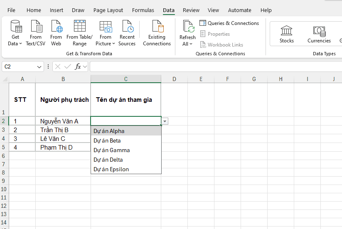The height and width of the screenshot is (229, 342).
Task: Import data From Web
Action: (56, 33)
